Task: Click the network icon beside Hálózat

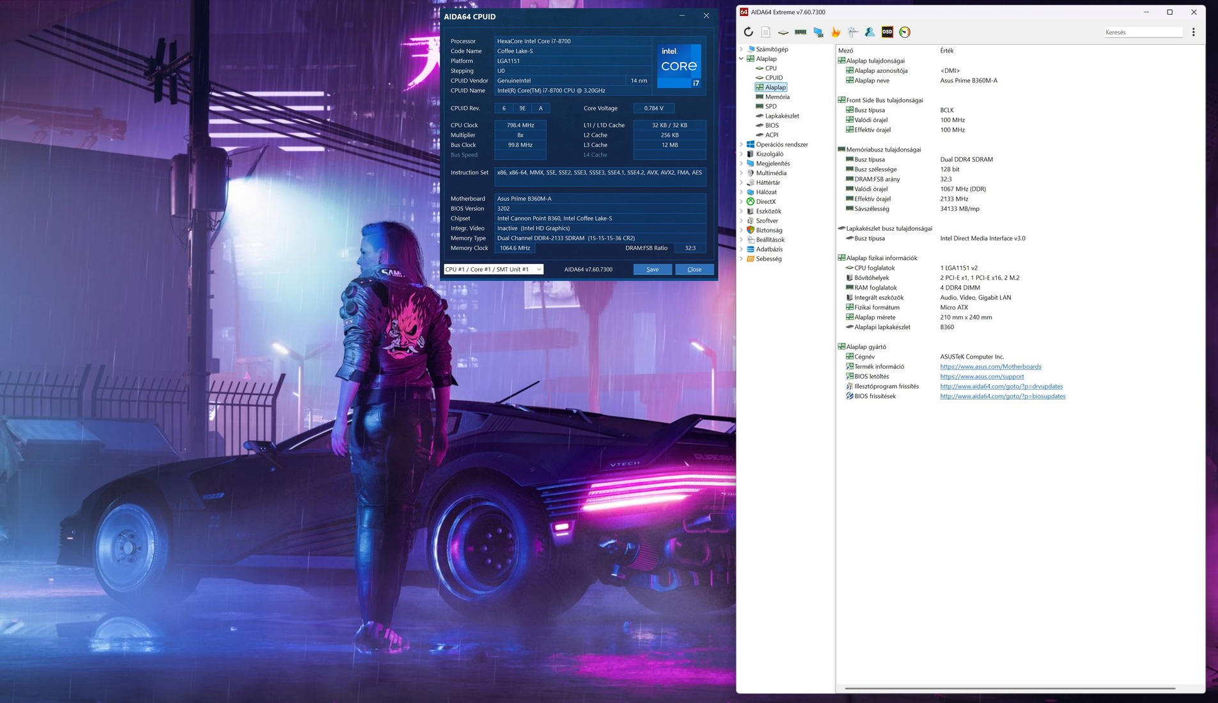Action: click(751, 192)
